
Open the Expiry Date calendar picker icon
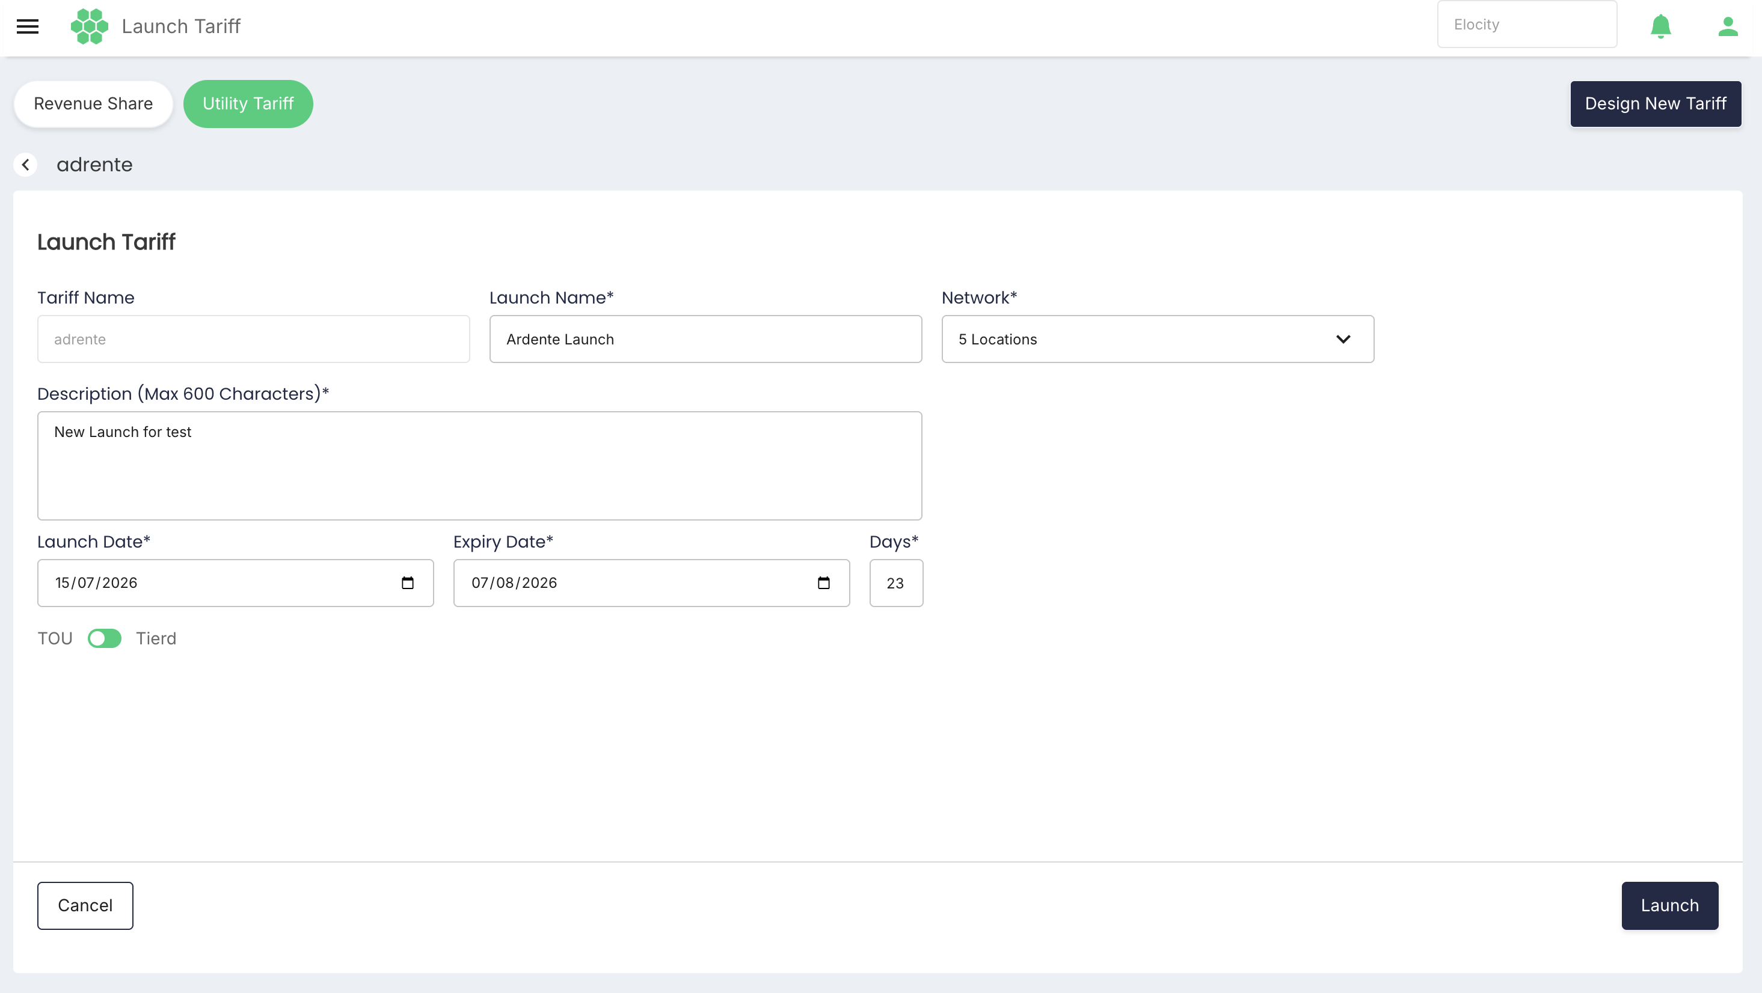tap(823, 582)
